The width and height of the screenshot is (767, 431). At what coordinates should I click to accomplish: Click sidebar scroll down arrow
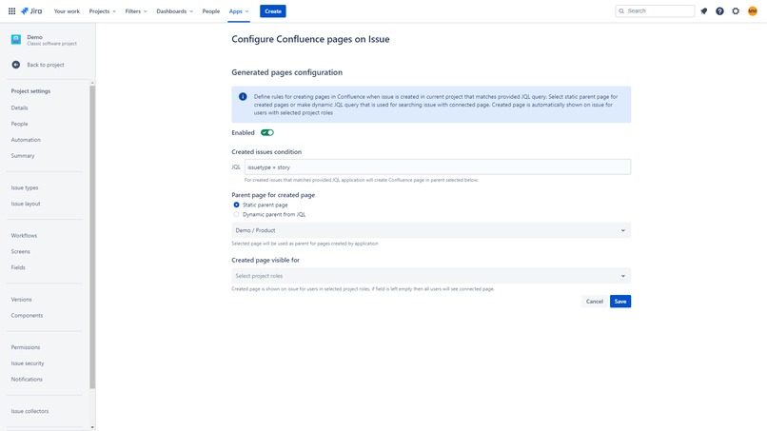92,427
